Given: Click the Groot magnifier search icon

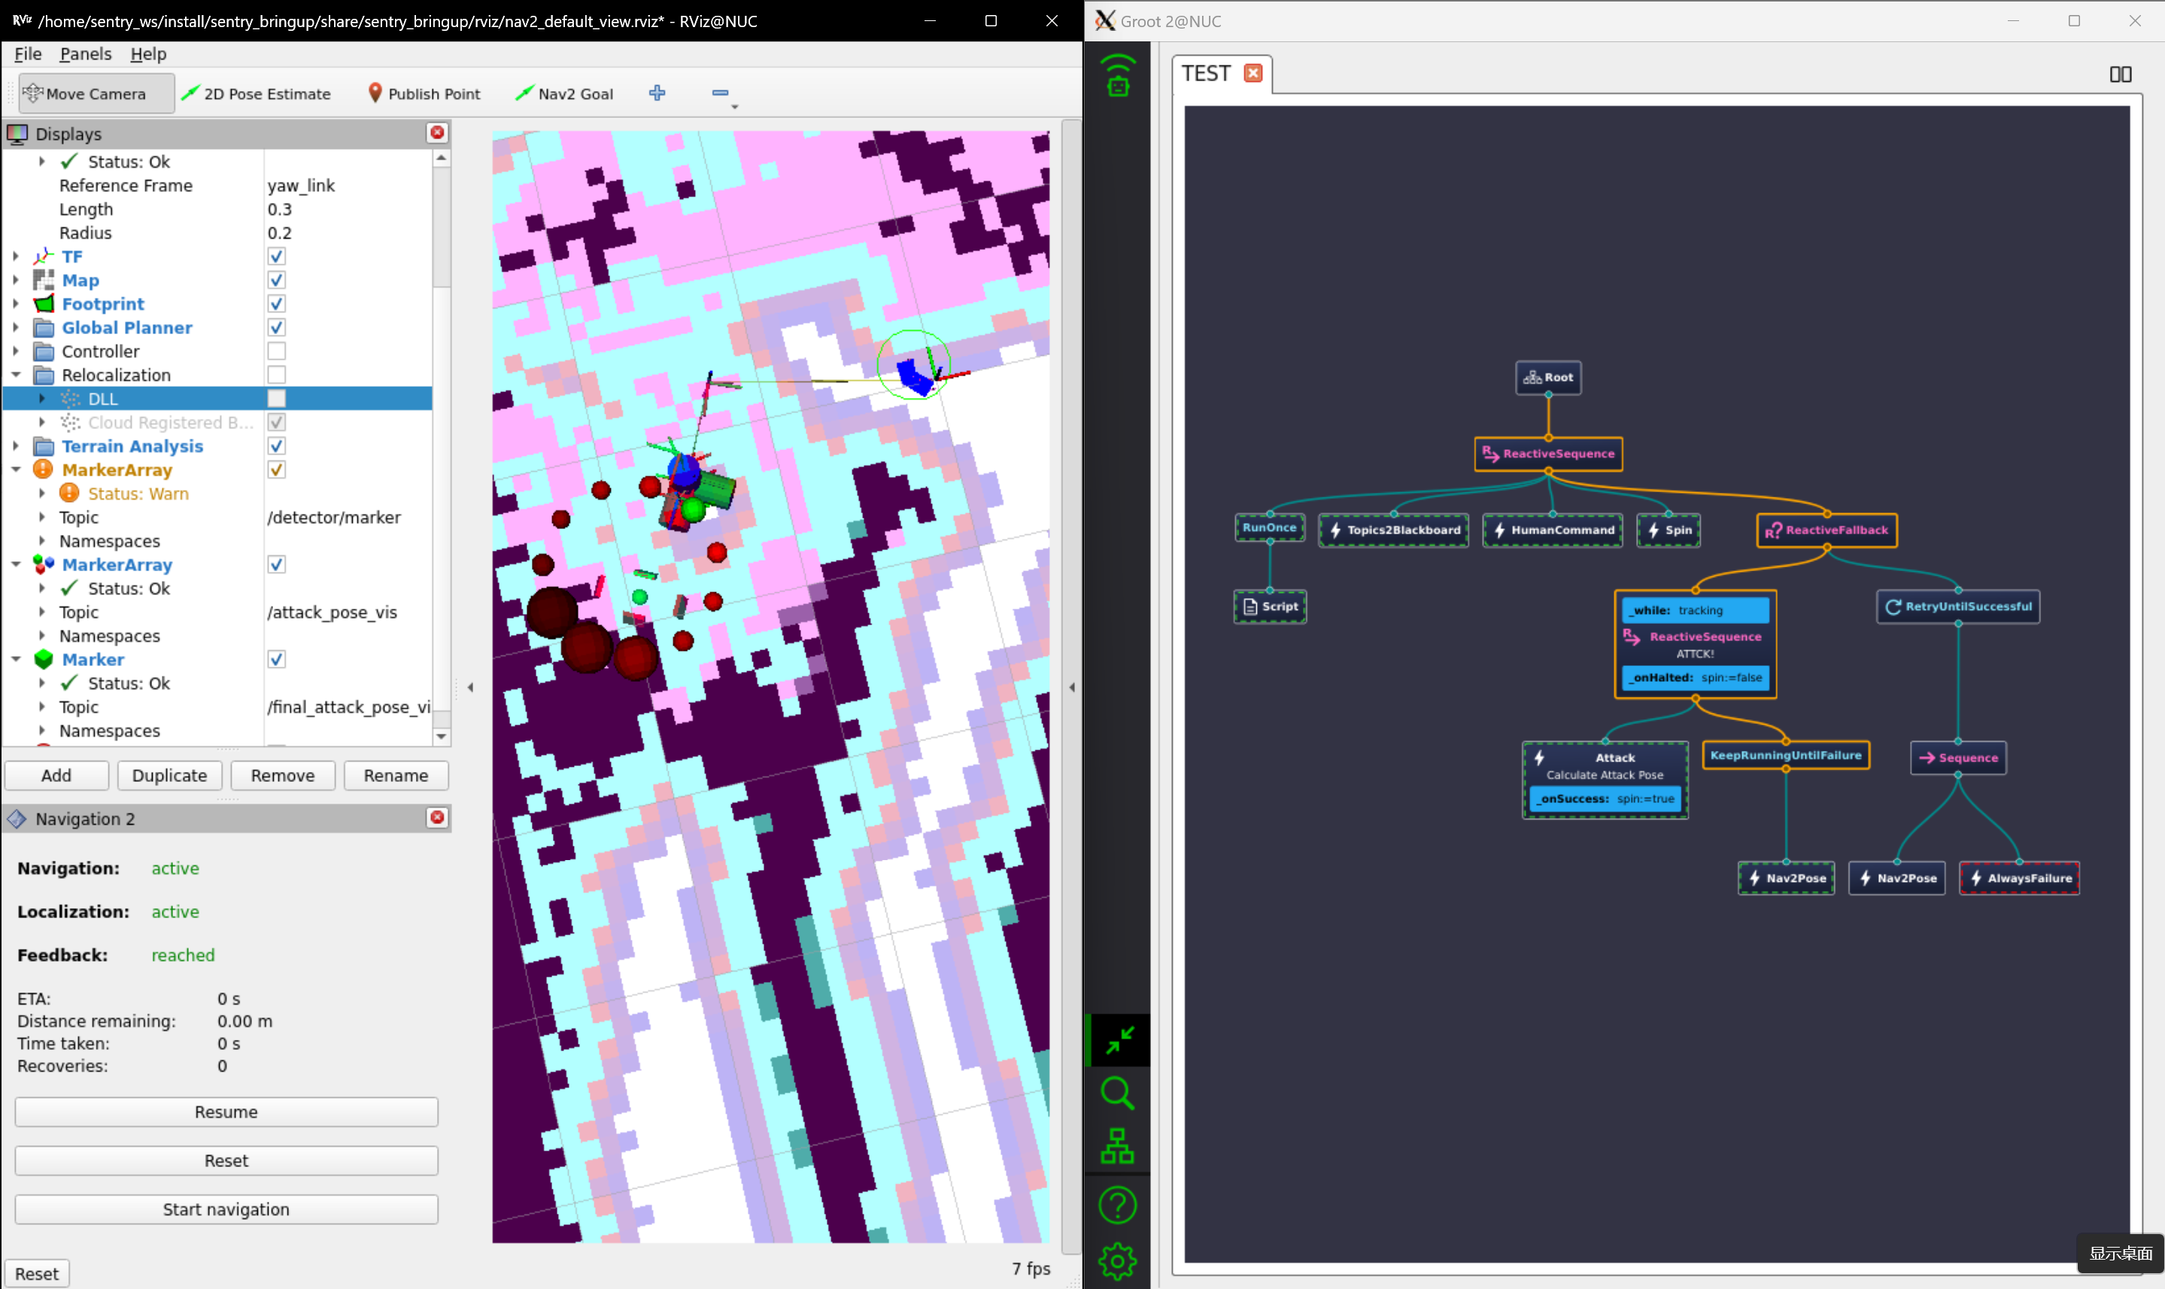Looking at the screenshot, I should 1117,1093.
